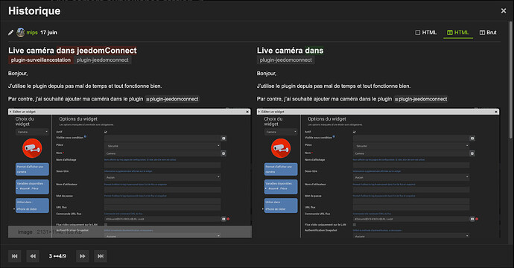
Task: Click the pencil edit icon near mips
Action: [x=11, y=33]
